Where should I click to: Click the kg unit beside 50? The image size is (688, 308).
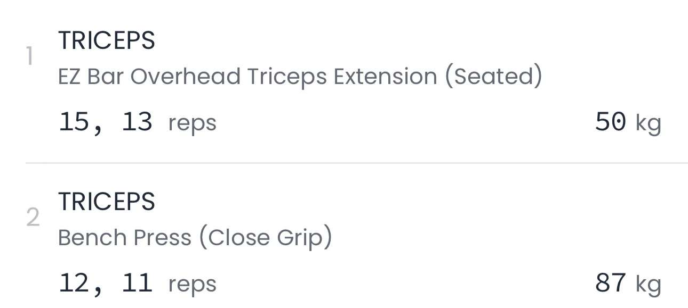tap(648, 124)
